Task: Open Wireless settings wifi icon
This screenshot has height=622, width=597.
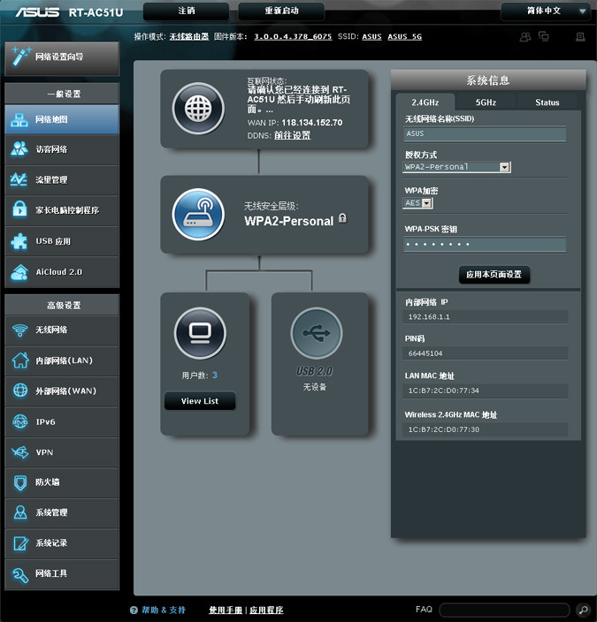Action: coord(19,330)
